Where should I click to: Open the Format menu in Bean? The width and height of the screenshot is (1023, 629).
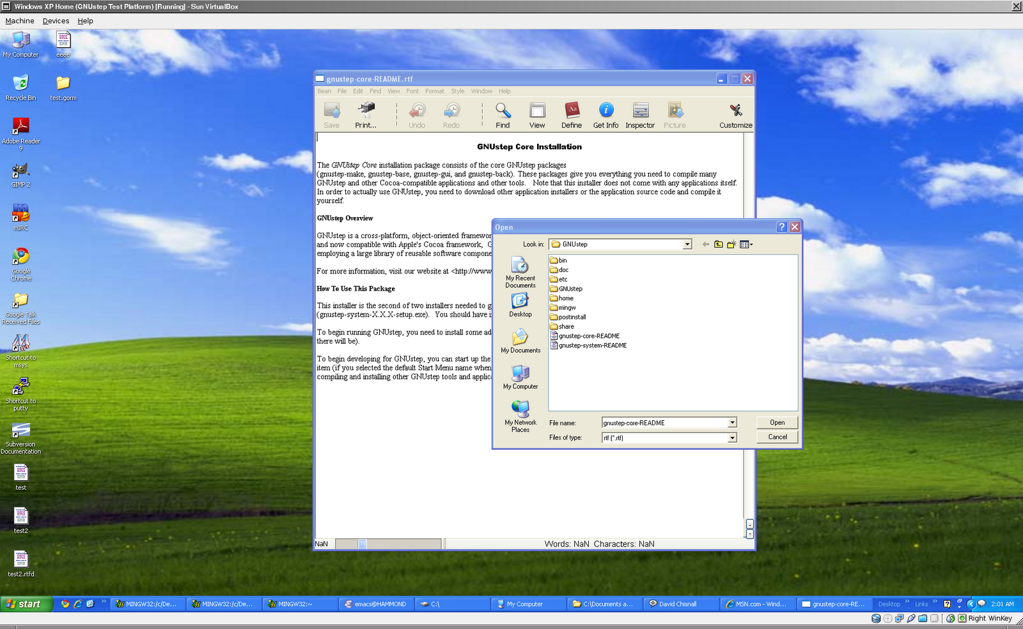(435, 91)
